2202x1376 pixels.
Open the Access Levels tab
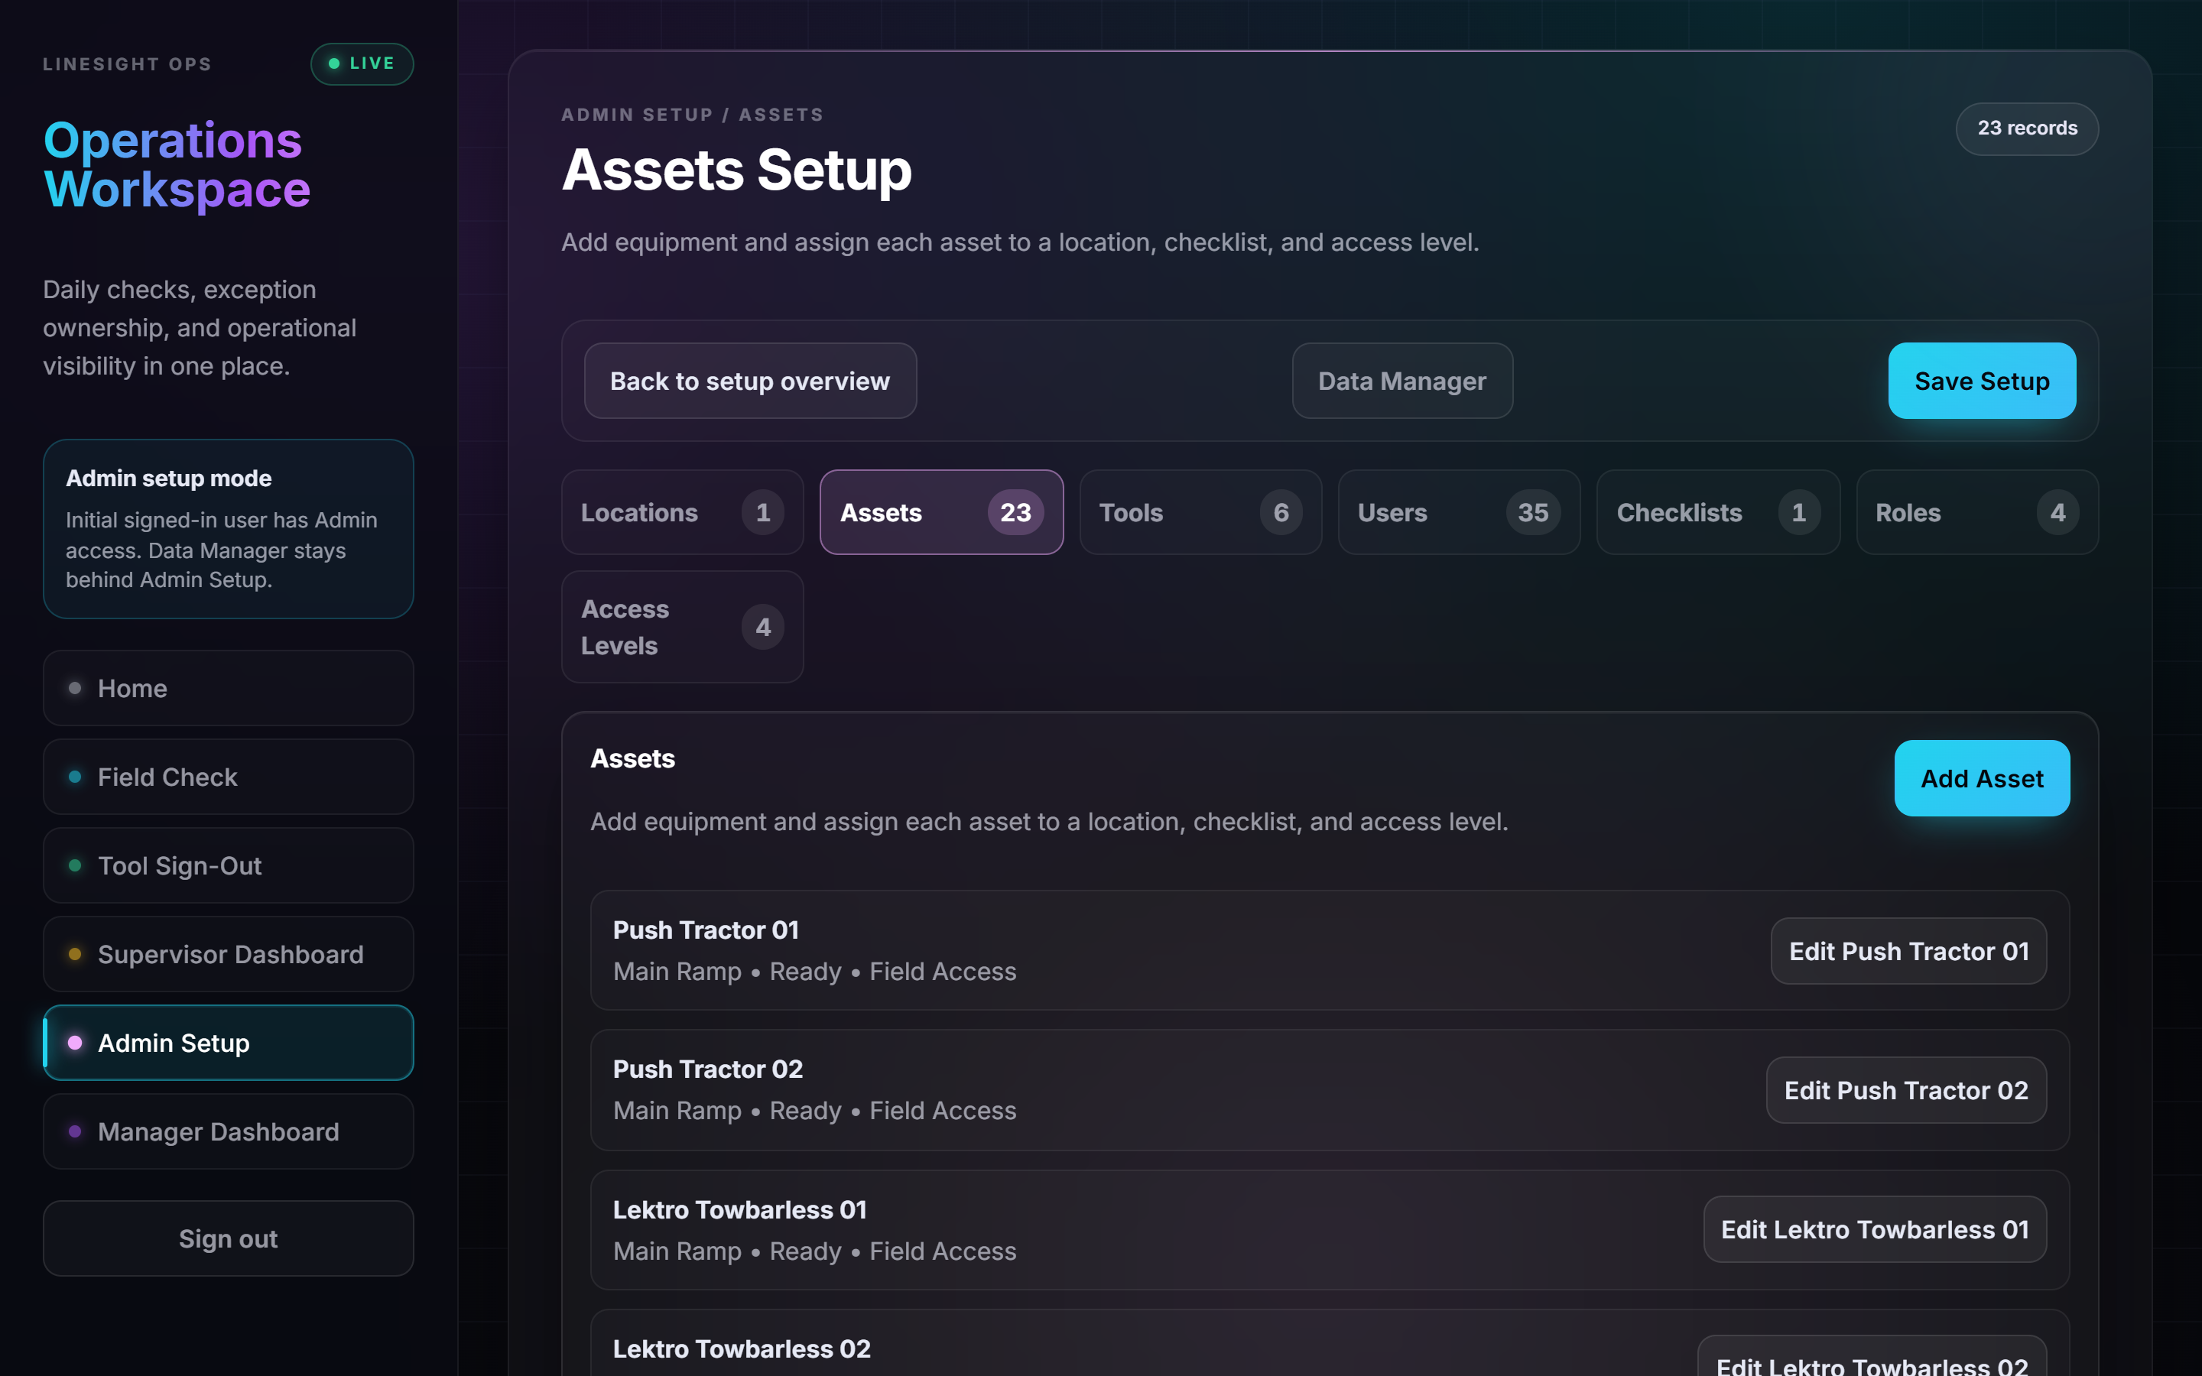683,627
